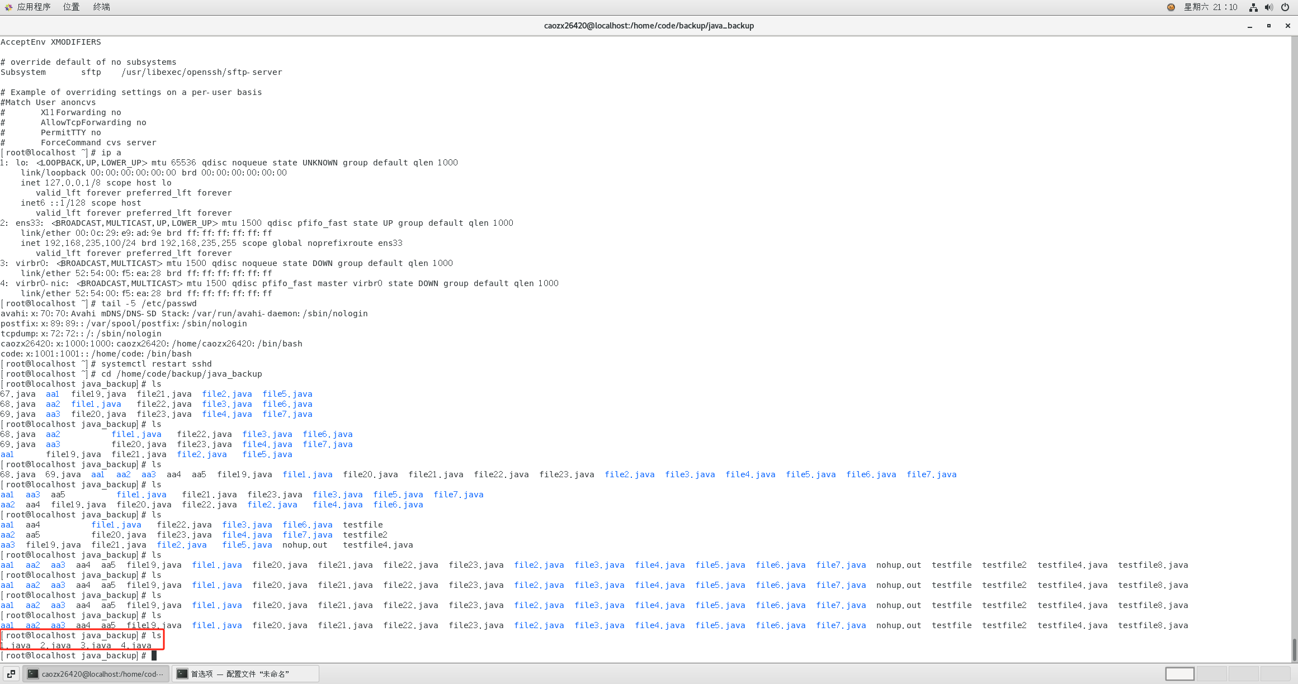Open the volume speaker icon

tap(1269, 7)
